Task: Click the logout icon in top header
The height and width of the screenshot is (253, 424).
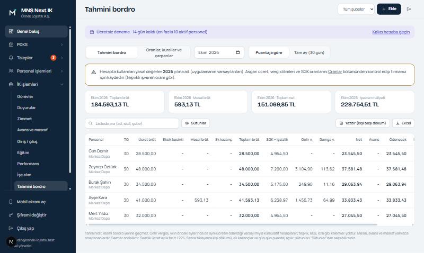Action: 409,9
